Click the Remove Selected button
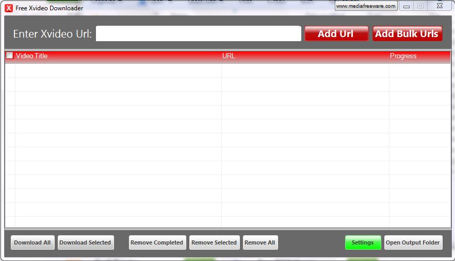The width and height of the screenshot is (455, 261). (x=214, y=242)
